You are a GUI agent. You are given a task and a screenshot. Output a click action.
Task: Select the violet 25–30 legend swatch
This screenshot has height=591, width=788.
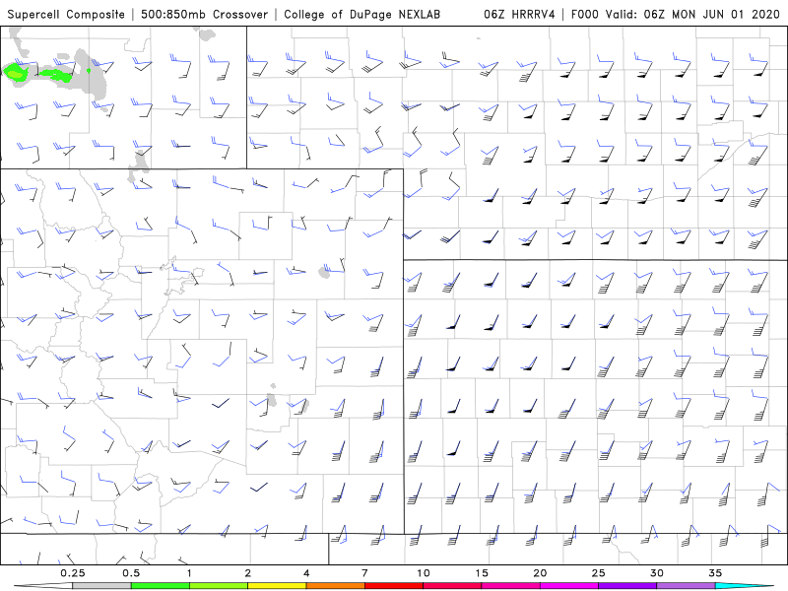click(627, 586)
